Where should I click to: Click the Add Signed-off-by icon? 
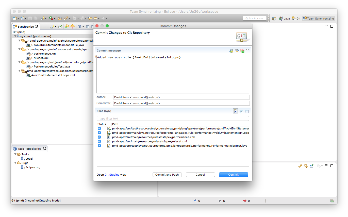click(x=237, y=51)
